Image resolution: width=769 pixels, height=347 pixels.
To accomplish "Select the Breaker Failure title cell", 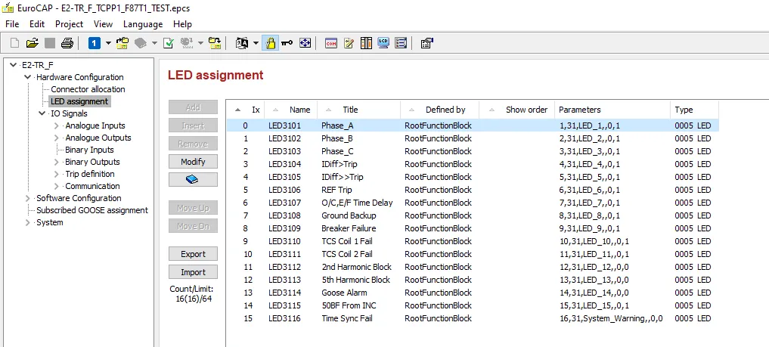I will click(x=349, y=228).
